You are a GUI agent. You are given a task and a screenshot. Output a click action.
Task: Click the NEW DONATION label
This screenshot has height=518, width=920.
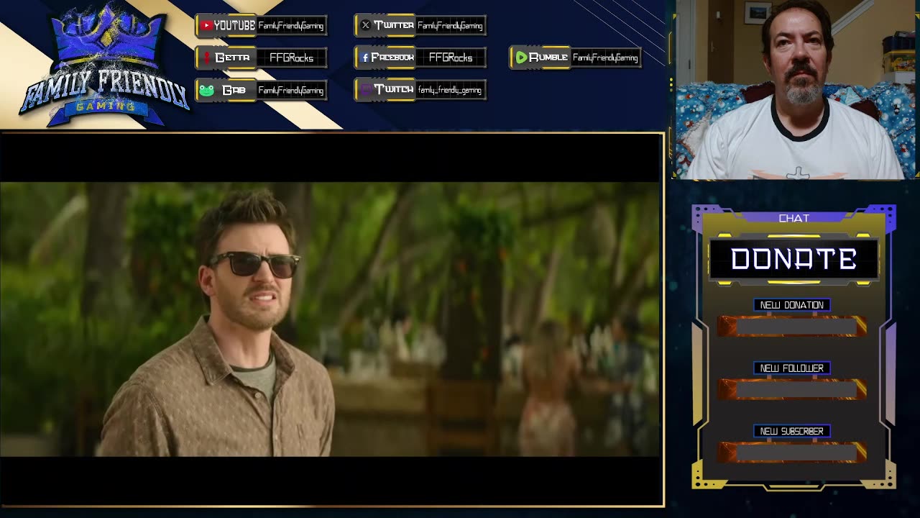(792, 305)
